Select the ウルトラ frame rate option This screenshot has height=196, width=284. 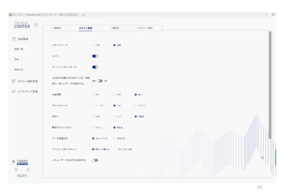point(136,105)
